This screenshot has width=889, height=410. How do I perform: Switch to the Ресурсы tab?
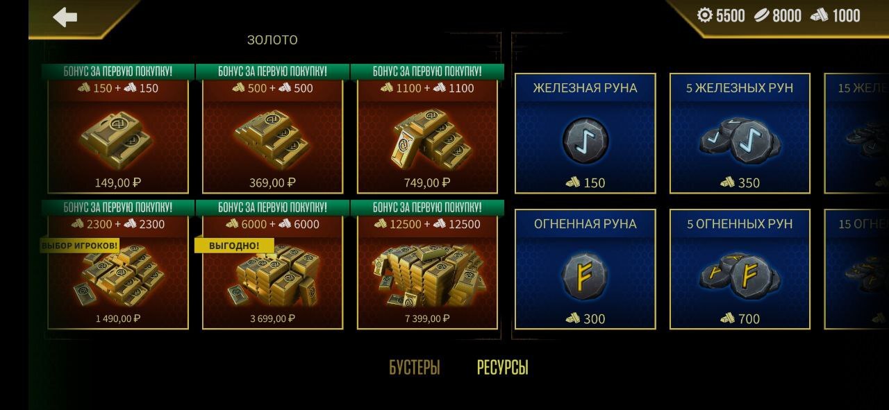pyautogui.click(x=503, y=368)
